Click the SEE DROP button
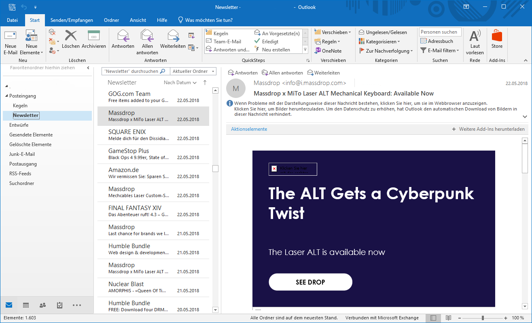532x323 pixels. pos(310,282)
